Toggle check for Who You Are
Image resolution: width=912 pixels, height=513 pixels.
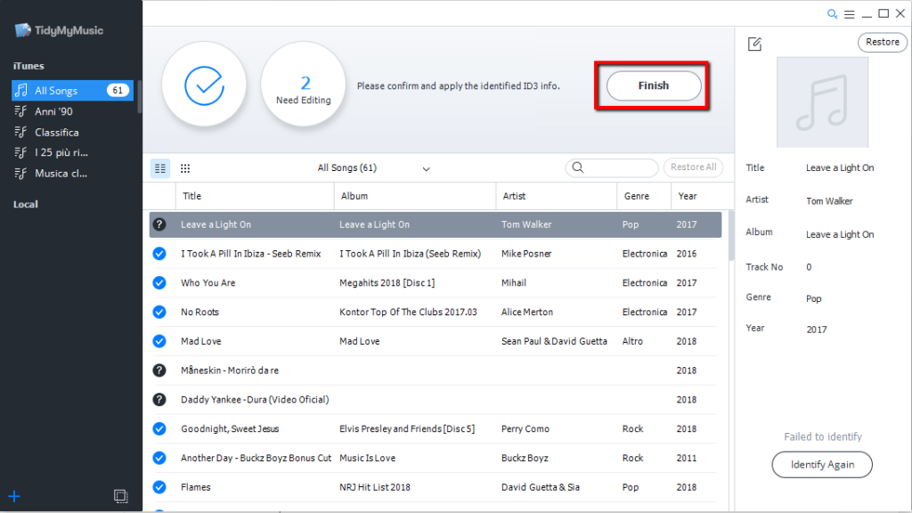coord(159,282)
